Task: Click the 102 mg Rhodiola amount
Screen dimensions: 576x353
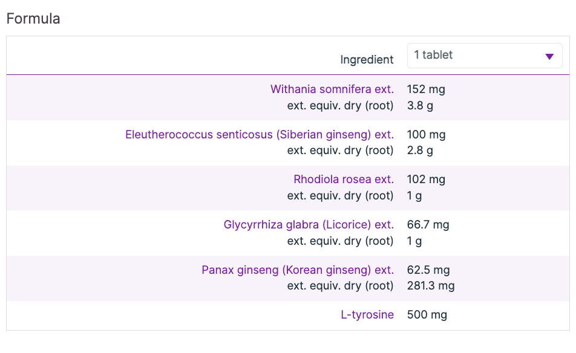Action: point(426,180)
